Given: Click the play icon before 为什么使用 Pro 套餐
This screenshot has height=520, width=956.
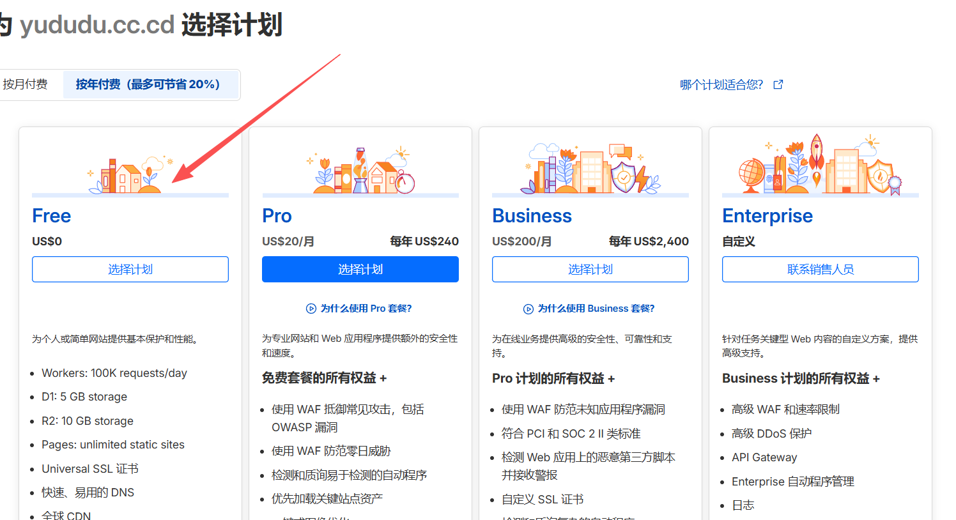Looking at the screenshot, I should [x=311, y=309].
